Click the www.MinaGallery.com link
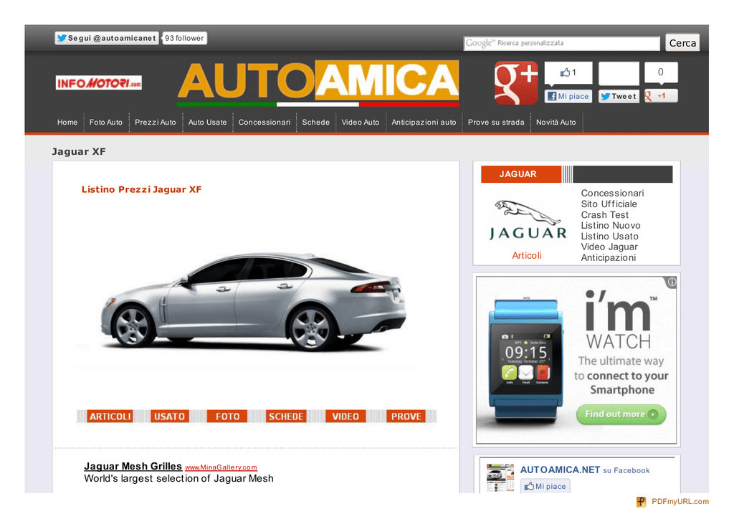The image size is (734, 519). (221, 467)
